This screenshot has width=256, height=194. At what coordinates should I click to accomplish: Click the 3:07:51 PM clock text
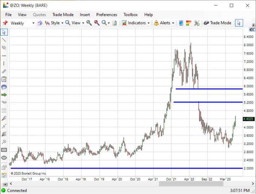240,190
